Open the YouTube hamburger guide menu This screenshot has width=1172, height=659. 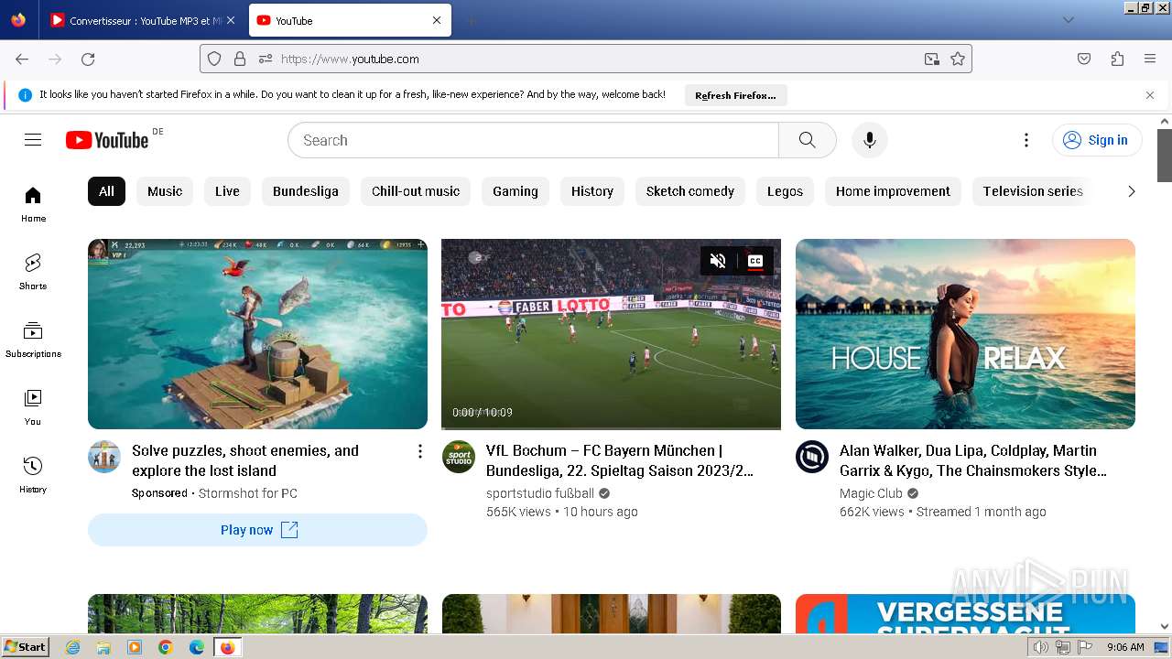click(x=33, y=140)
